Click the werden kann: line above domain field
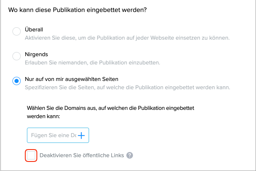This screenshot has height=171, width=256. (x=43, y=116)
